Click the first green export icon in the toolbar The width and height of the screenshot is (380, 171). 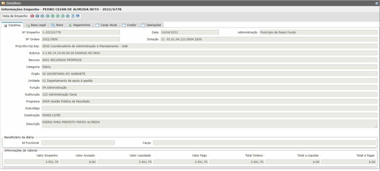pyautogui.click(x=52, y=16)
